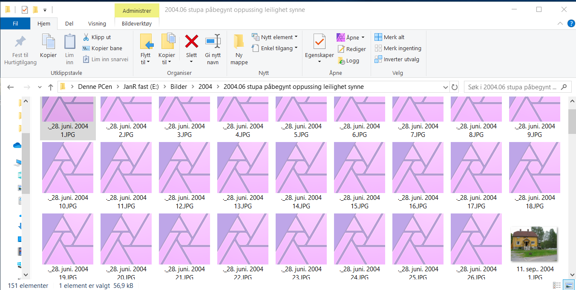576x290 pixels.
Task: Select all items with Merk alt
Action: [389, 37]
